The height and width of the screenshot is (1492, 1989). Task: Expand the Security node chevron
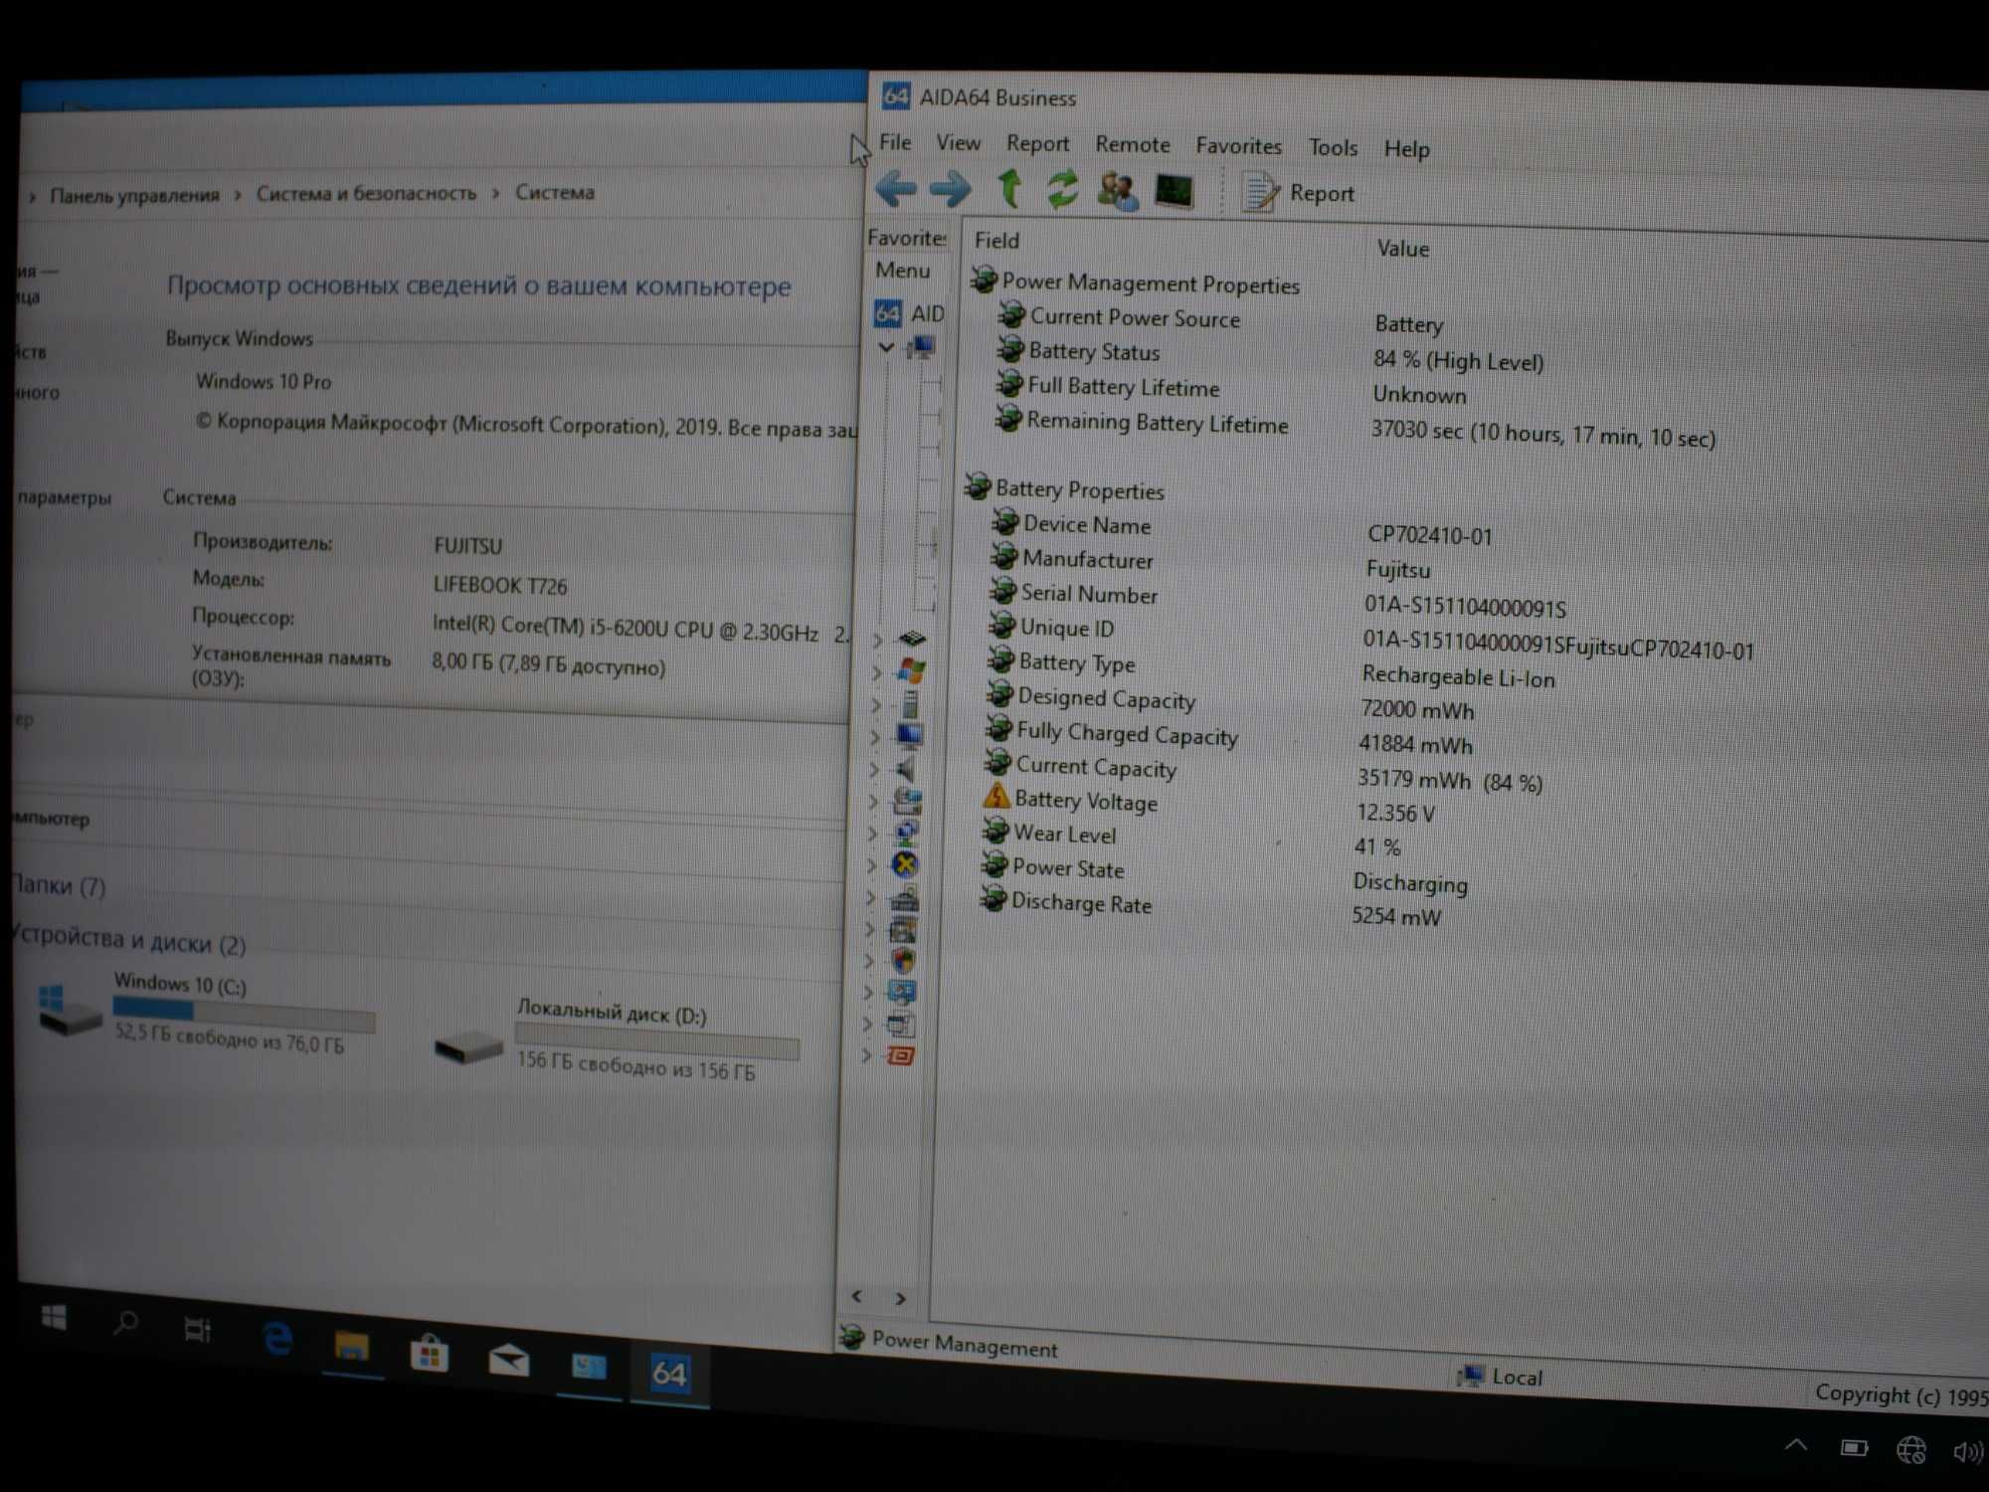pyautogui.click(x=869, y=961)
